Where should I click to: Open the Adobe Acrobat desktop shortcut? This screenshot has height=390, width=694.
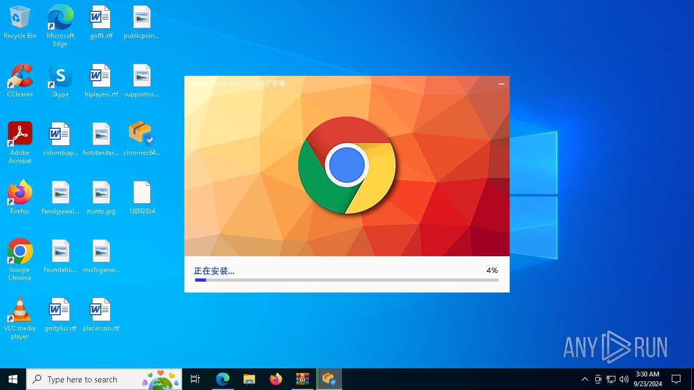20,143
